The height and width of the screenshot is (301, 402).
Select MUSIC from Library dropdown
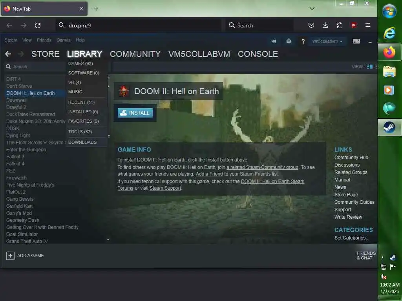75,92
